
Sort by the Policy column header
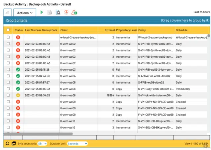[142, 30]
